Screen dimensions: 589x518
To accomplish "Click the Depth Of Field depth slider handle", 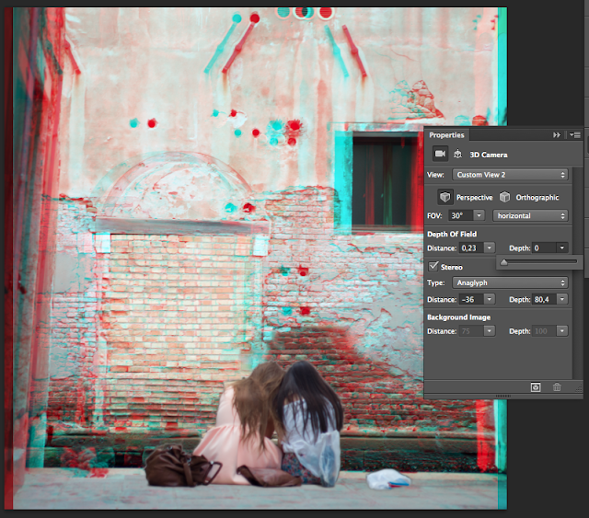I will 504,262.
